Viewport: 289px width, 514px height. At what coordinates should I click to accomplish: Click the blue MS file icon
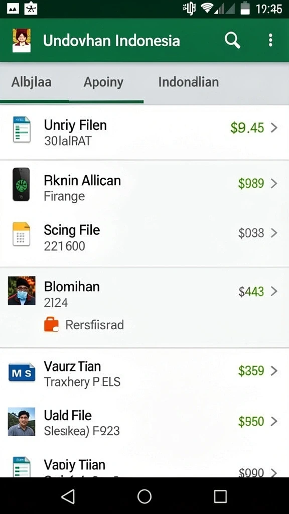click(x=22, y=372)
